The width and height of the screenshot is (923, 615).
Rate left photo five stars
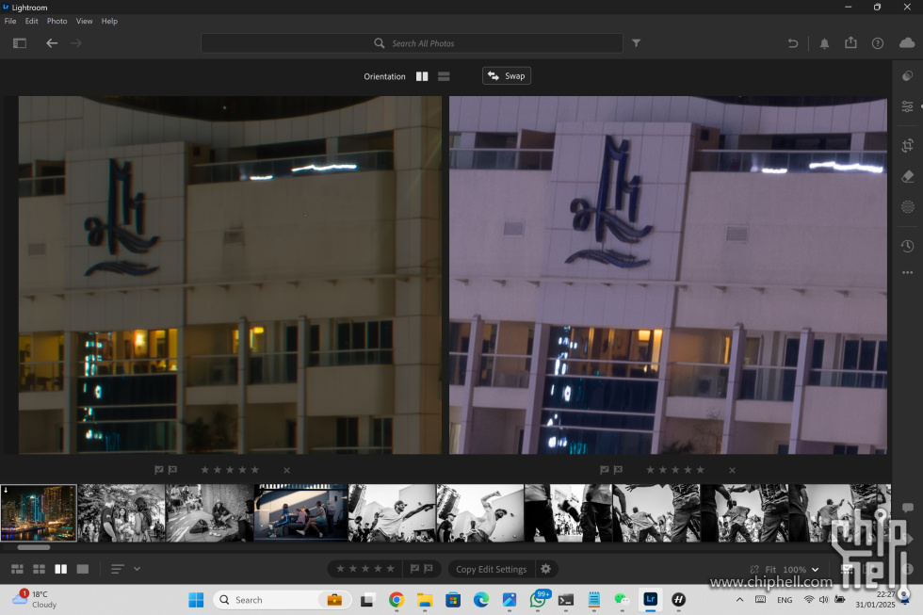[255, 470]
